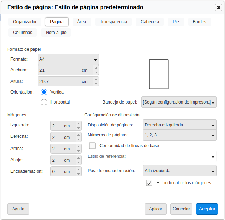Click the page preview thumbnail
Image resolution: width=225 pixels, height=220 pixels.
click(158, 74)
